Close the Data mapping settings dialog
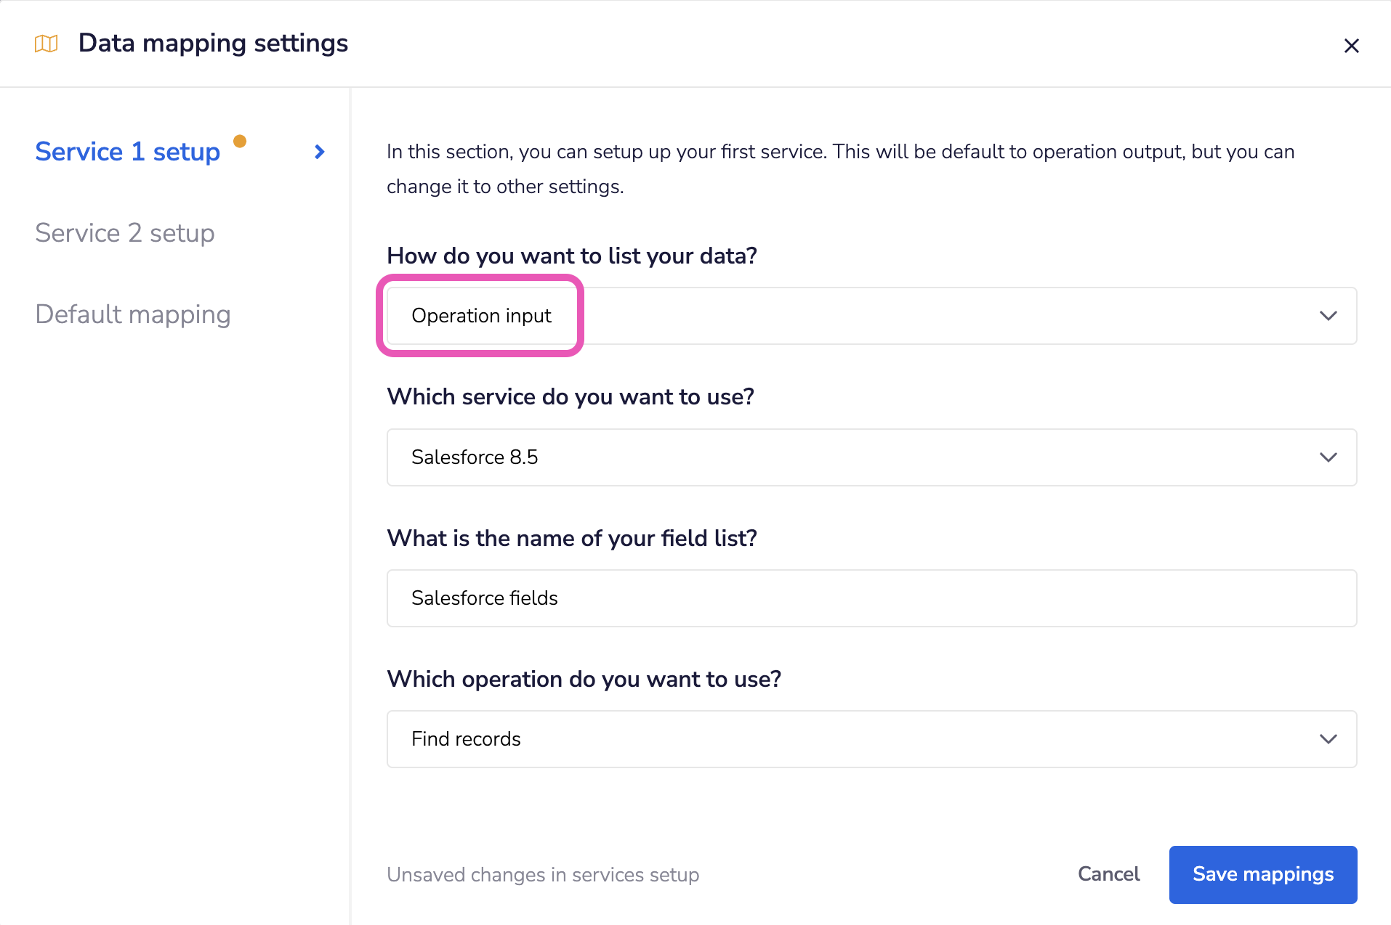The height and width of the screenshot is (925, 1391). tap(1352, 45)
